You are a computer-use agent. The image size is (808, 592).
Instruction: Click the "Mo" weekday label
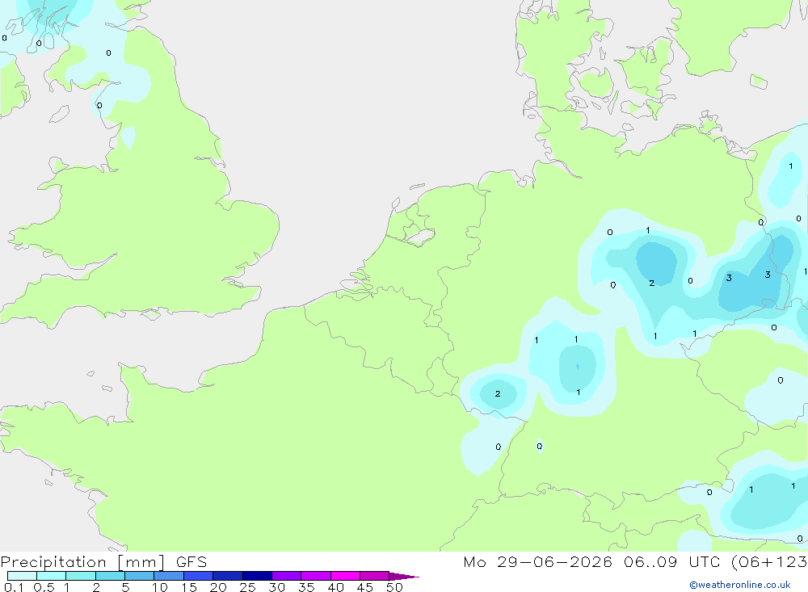(x=474, y=562)
